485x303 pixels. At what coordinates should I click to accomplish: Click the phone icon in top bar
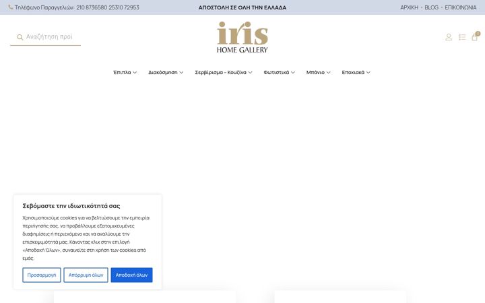tap(11, 7)
